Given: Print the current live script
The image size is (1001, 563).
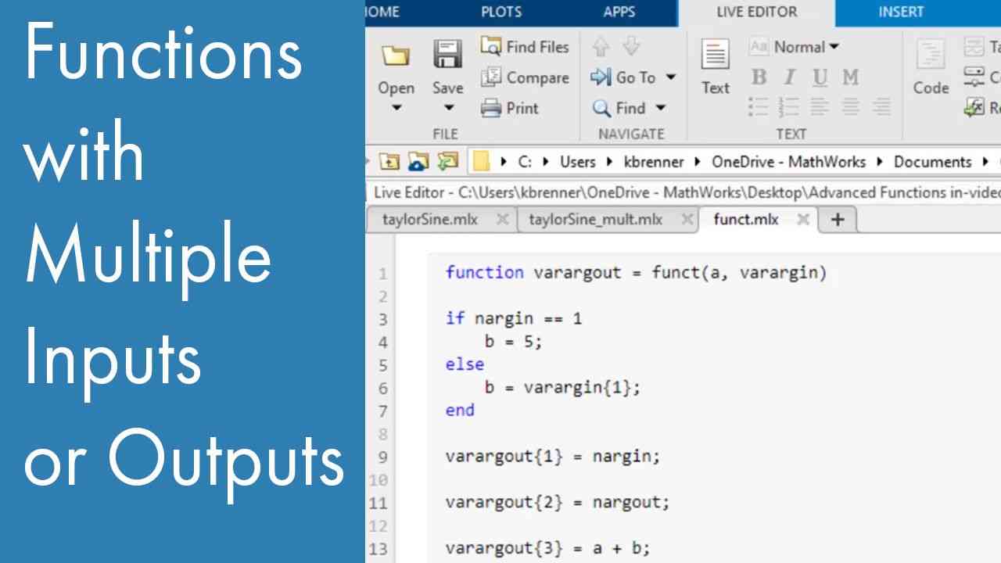Looking at the screenshot, I should (x=510, y=108).
